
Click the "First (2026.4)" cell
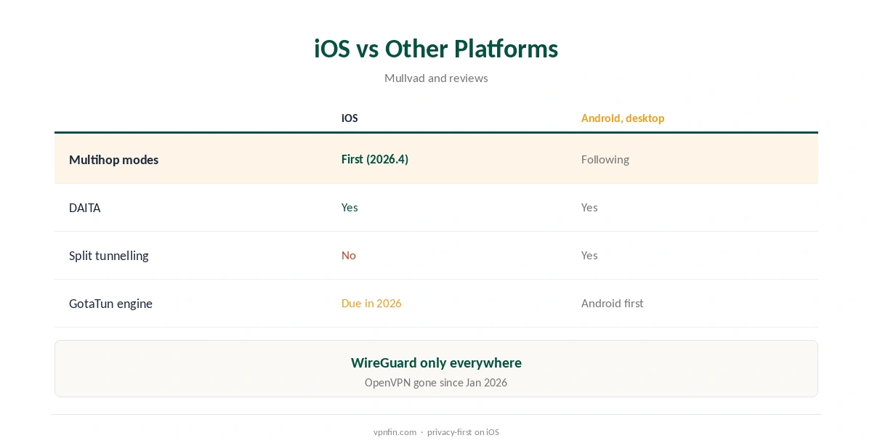click(375, 159)
